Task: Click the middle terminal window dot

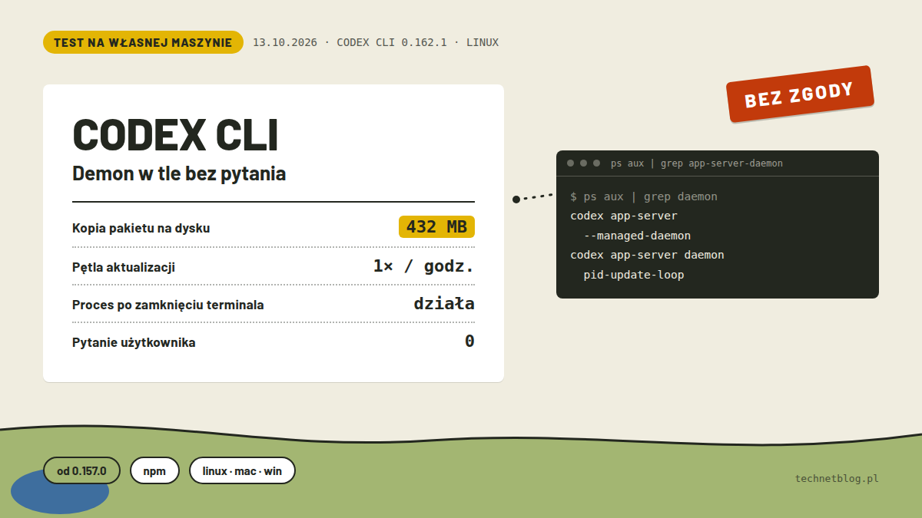Action: 584,163
